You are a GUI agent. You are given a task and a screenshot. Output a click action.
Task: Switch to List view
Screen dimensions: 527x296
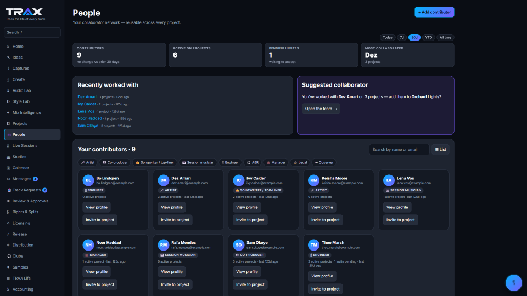click(x=440, y=149)
